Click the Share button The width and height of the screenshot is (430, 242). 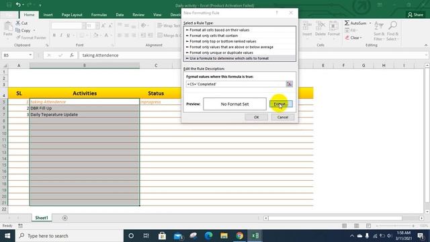415,15
